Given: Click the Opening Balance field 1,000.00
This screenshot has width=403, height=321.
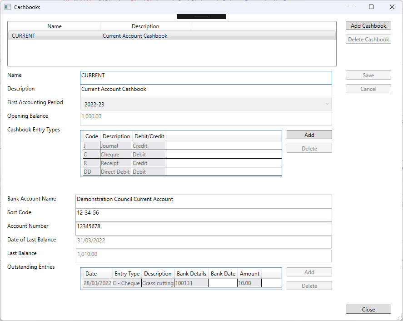Looking at the screenshot, I should (206, 119).
